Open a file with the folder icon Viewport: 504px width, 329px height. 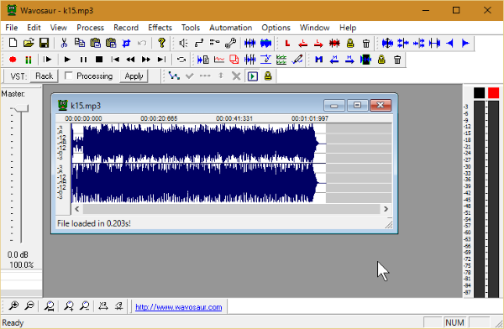29,43
